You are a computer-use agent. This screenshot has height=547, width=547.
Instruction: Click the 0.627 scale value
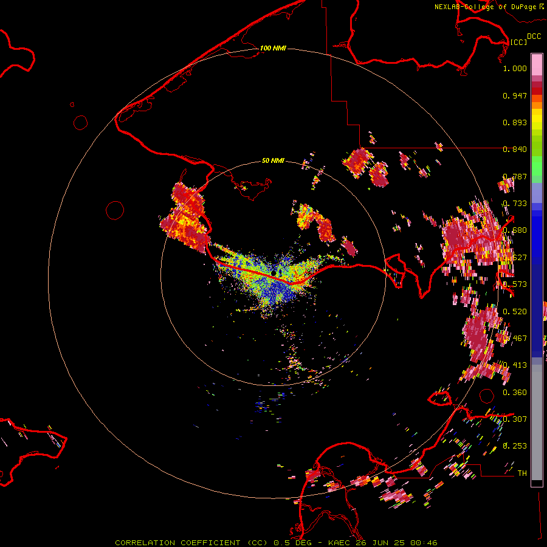click(x=515, y=258)
